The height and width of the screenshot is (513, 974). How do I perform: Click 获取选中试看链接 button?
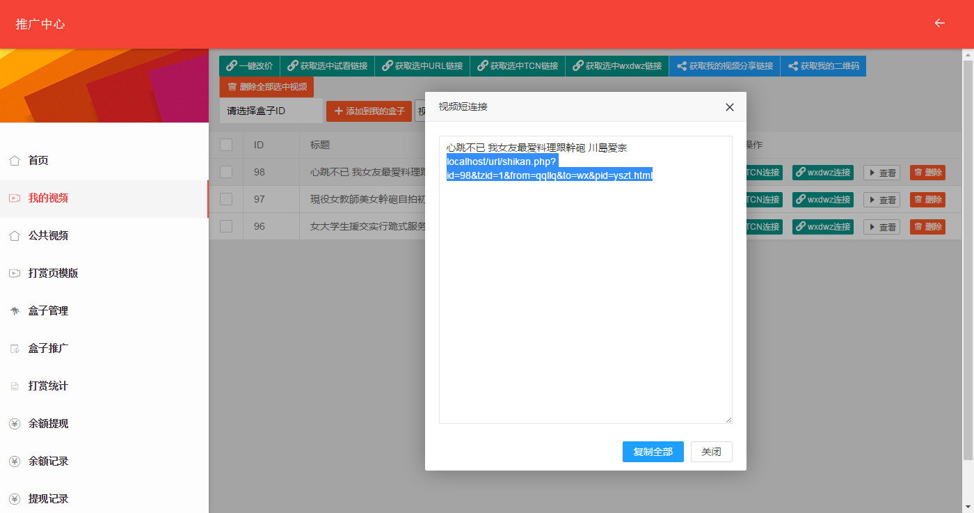[327, 66]
